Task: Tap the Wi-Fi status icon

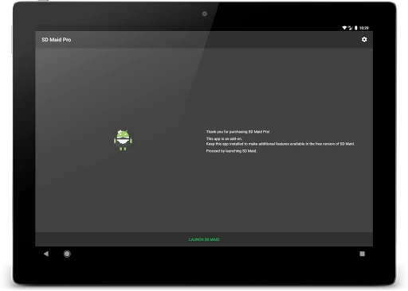Action: 344,28
